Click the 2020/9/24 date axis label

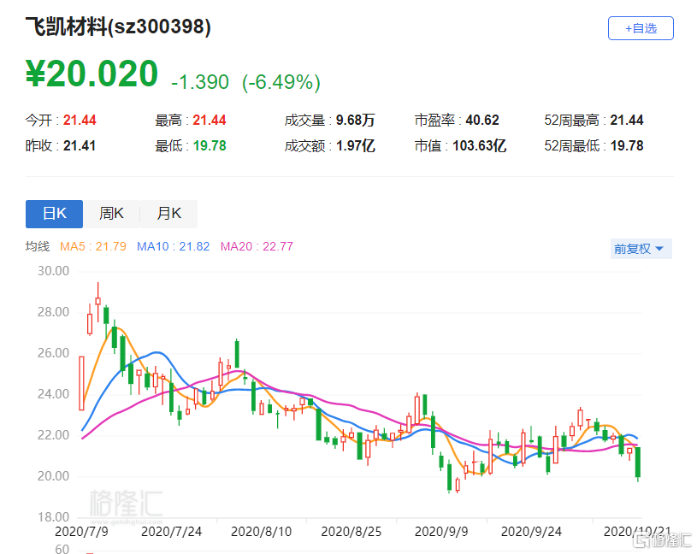click(x=531, y=532)
